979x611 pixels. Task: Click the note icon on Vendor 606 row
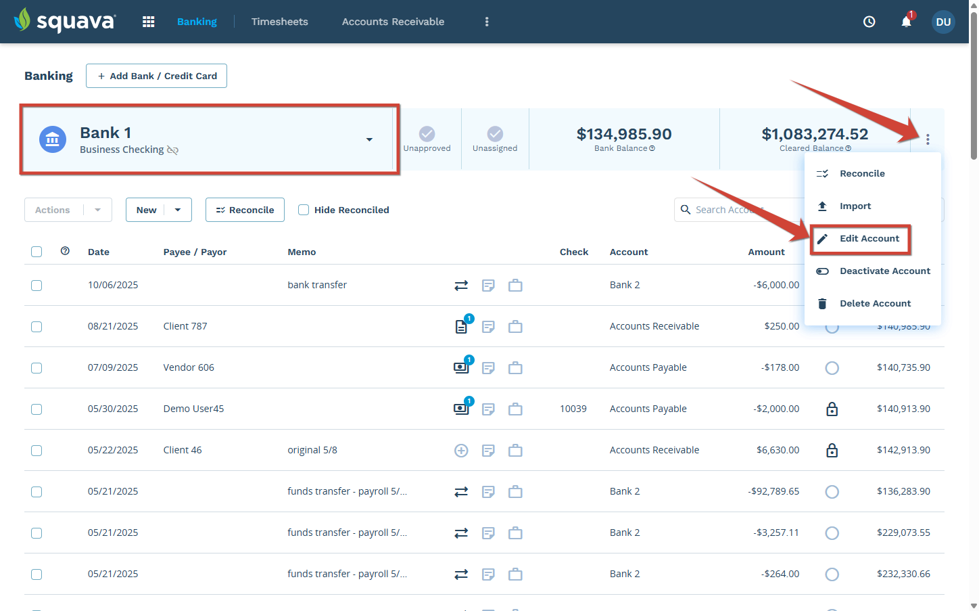[x=488, y=368]
